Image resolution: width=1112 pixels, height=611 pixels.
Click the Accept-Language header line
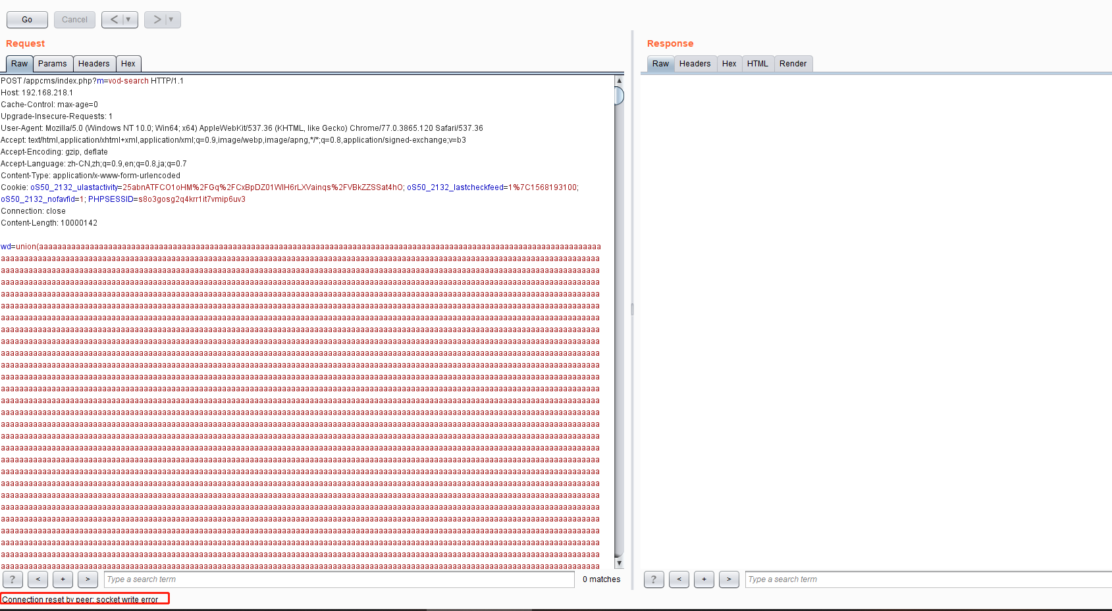pos(93,164)
